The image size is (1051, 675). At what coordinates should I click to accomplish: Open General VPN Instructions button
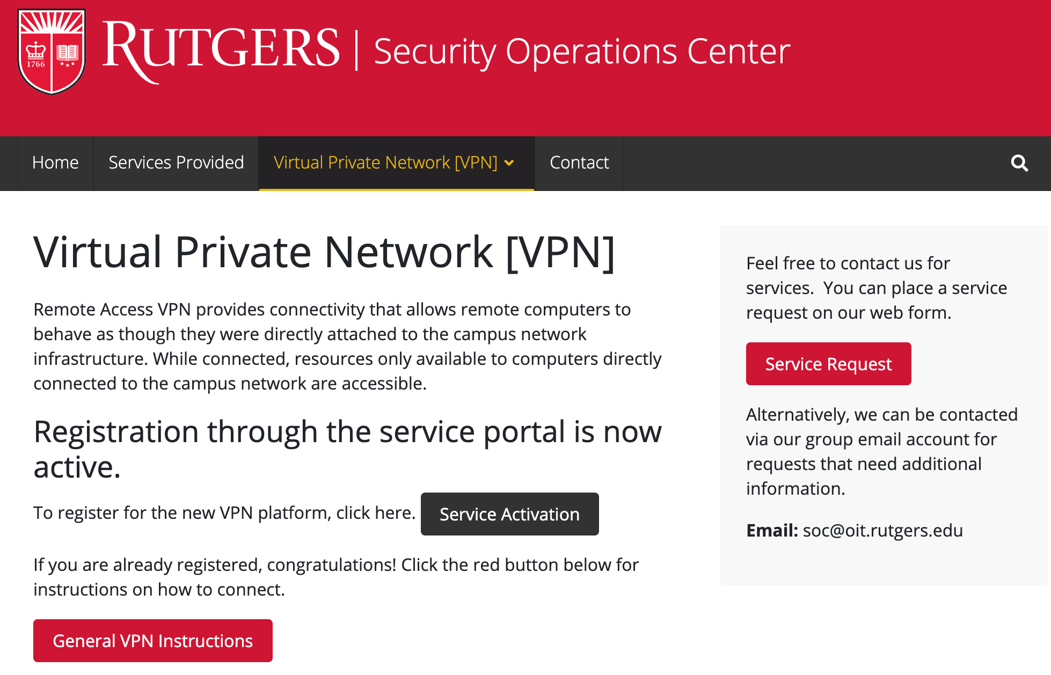[153, 641]
